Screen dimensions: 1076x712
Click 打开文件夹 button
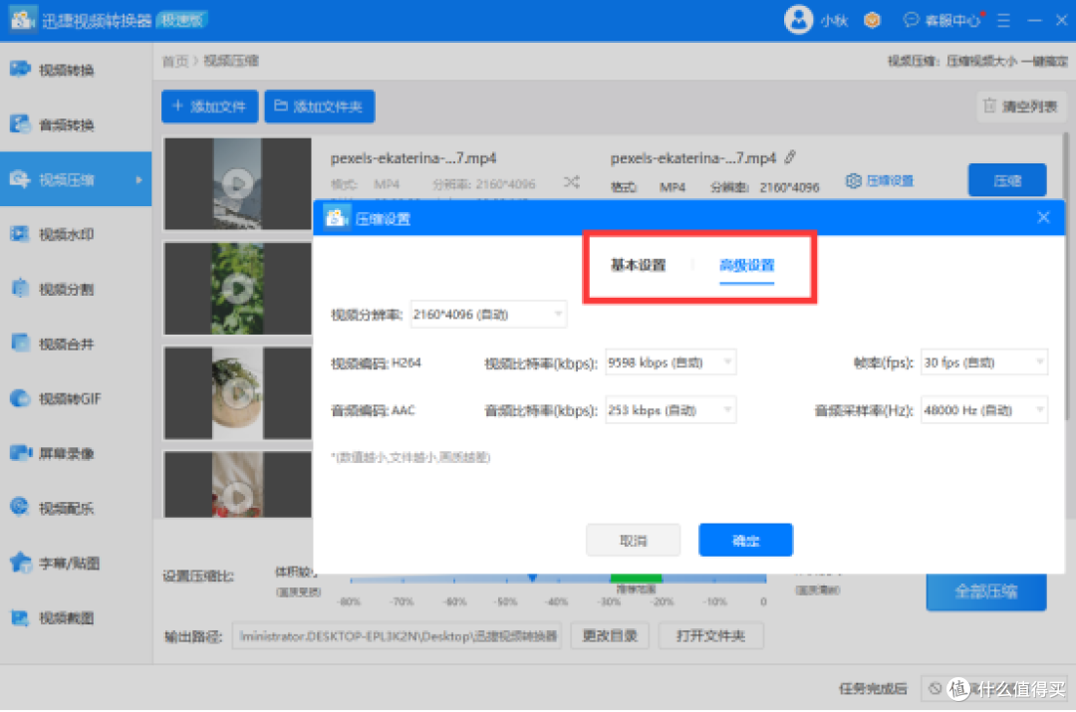[x=710, y=636]
